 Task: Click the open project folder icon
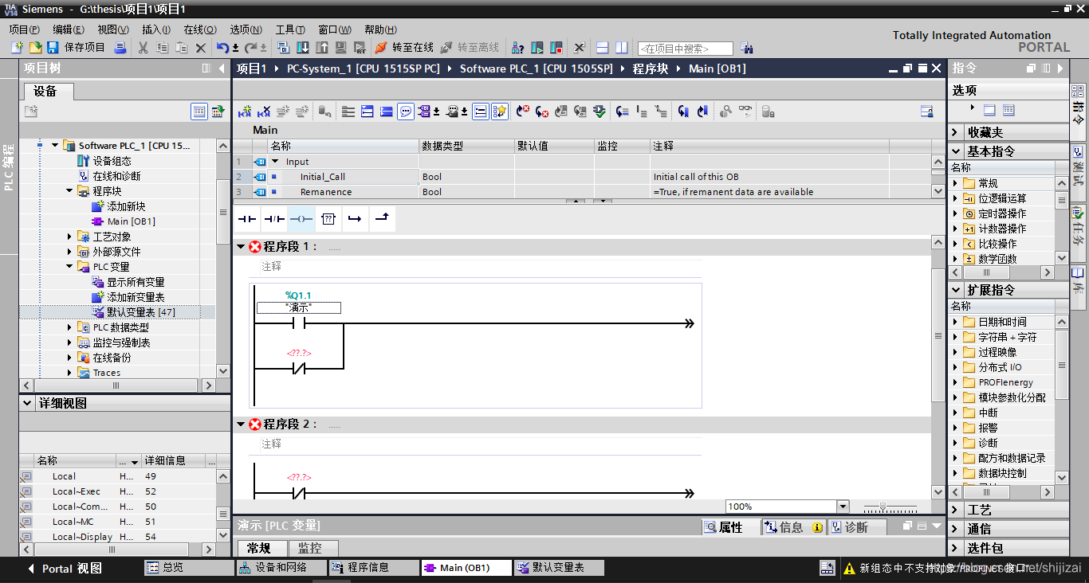(x=35, y=48)
